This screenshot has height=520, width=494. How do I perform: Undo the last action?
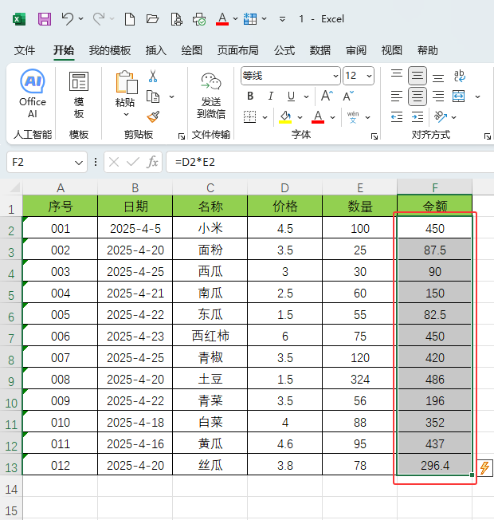(x=67, y=19)
